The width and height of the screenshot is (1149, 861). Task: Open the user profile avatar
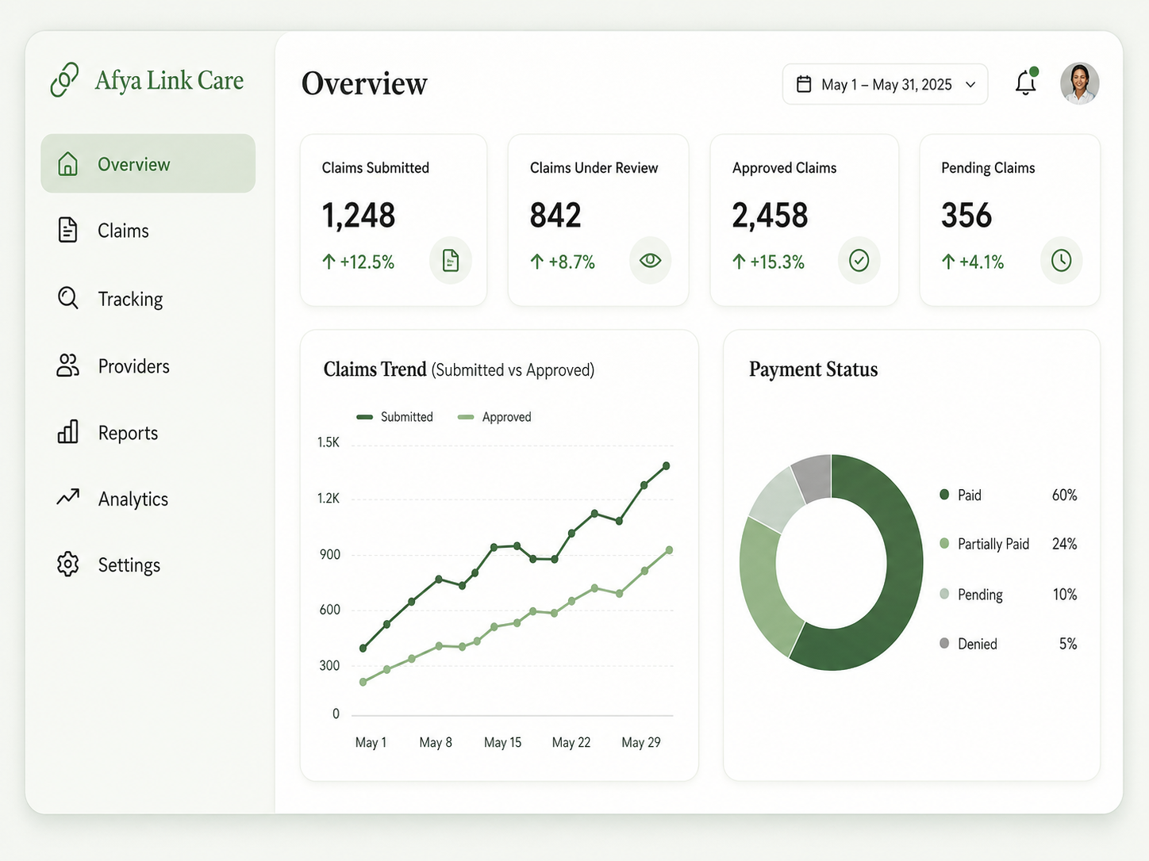(1080, 83)
